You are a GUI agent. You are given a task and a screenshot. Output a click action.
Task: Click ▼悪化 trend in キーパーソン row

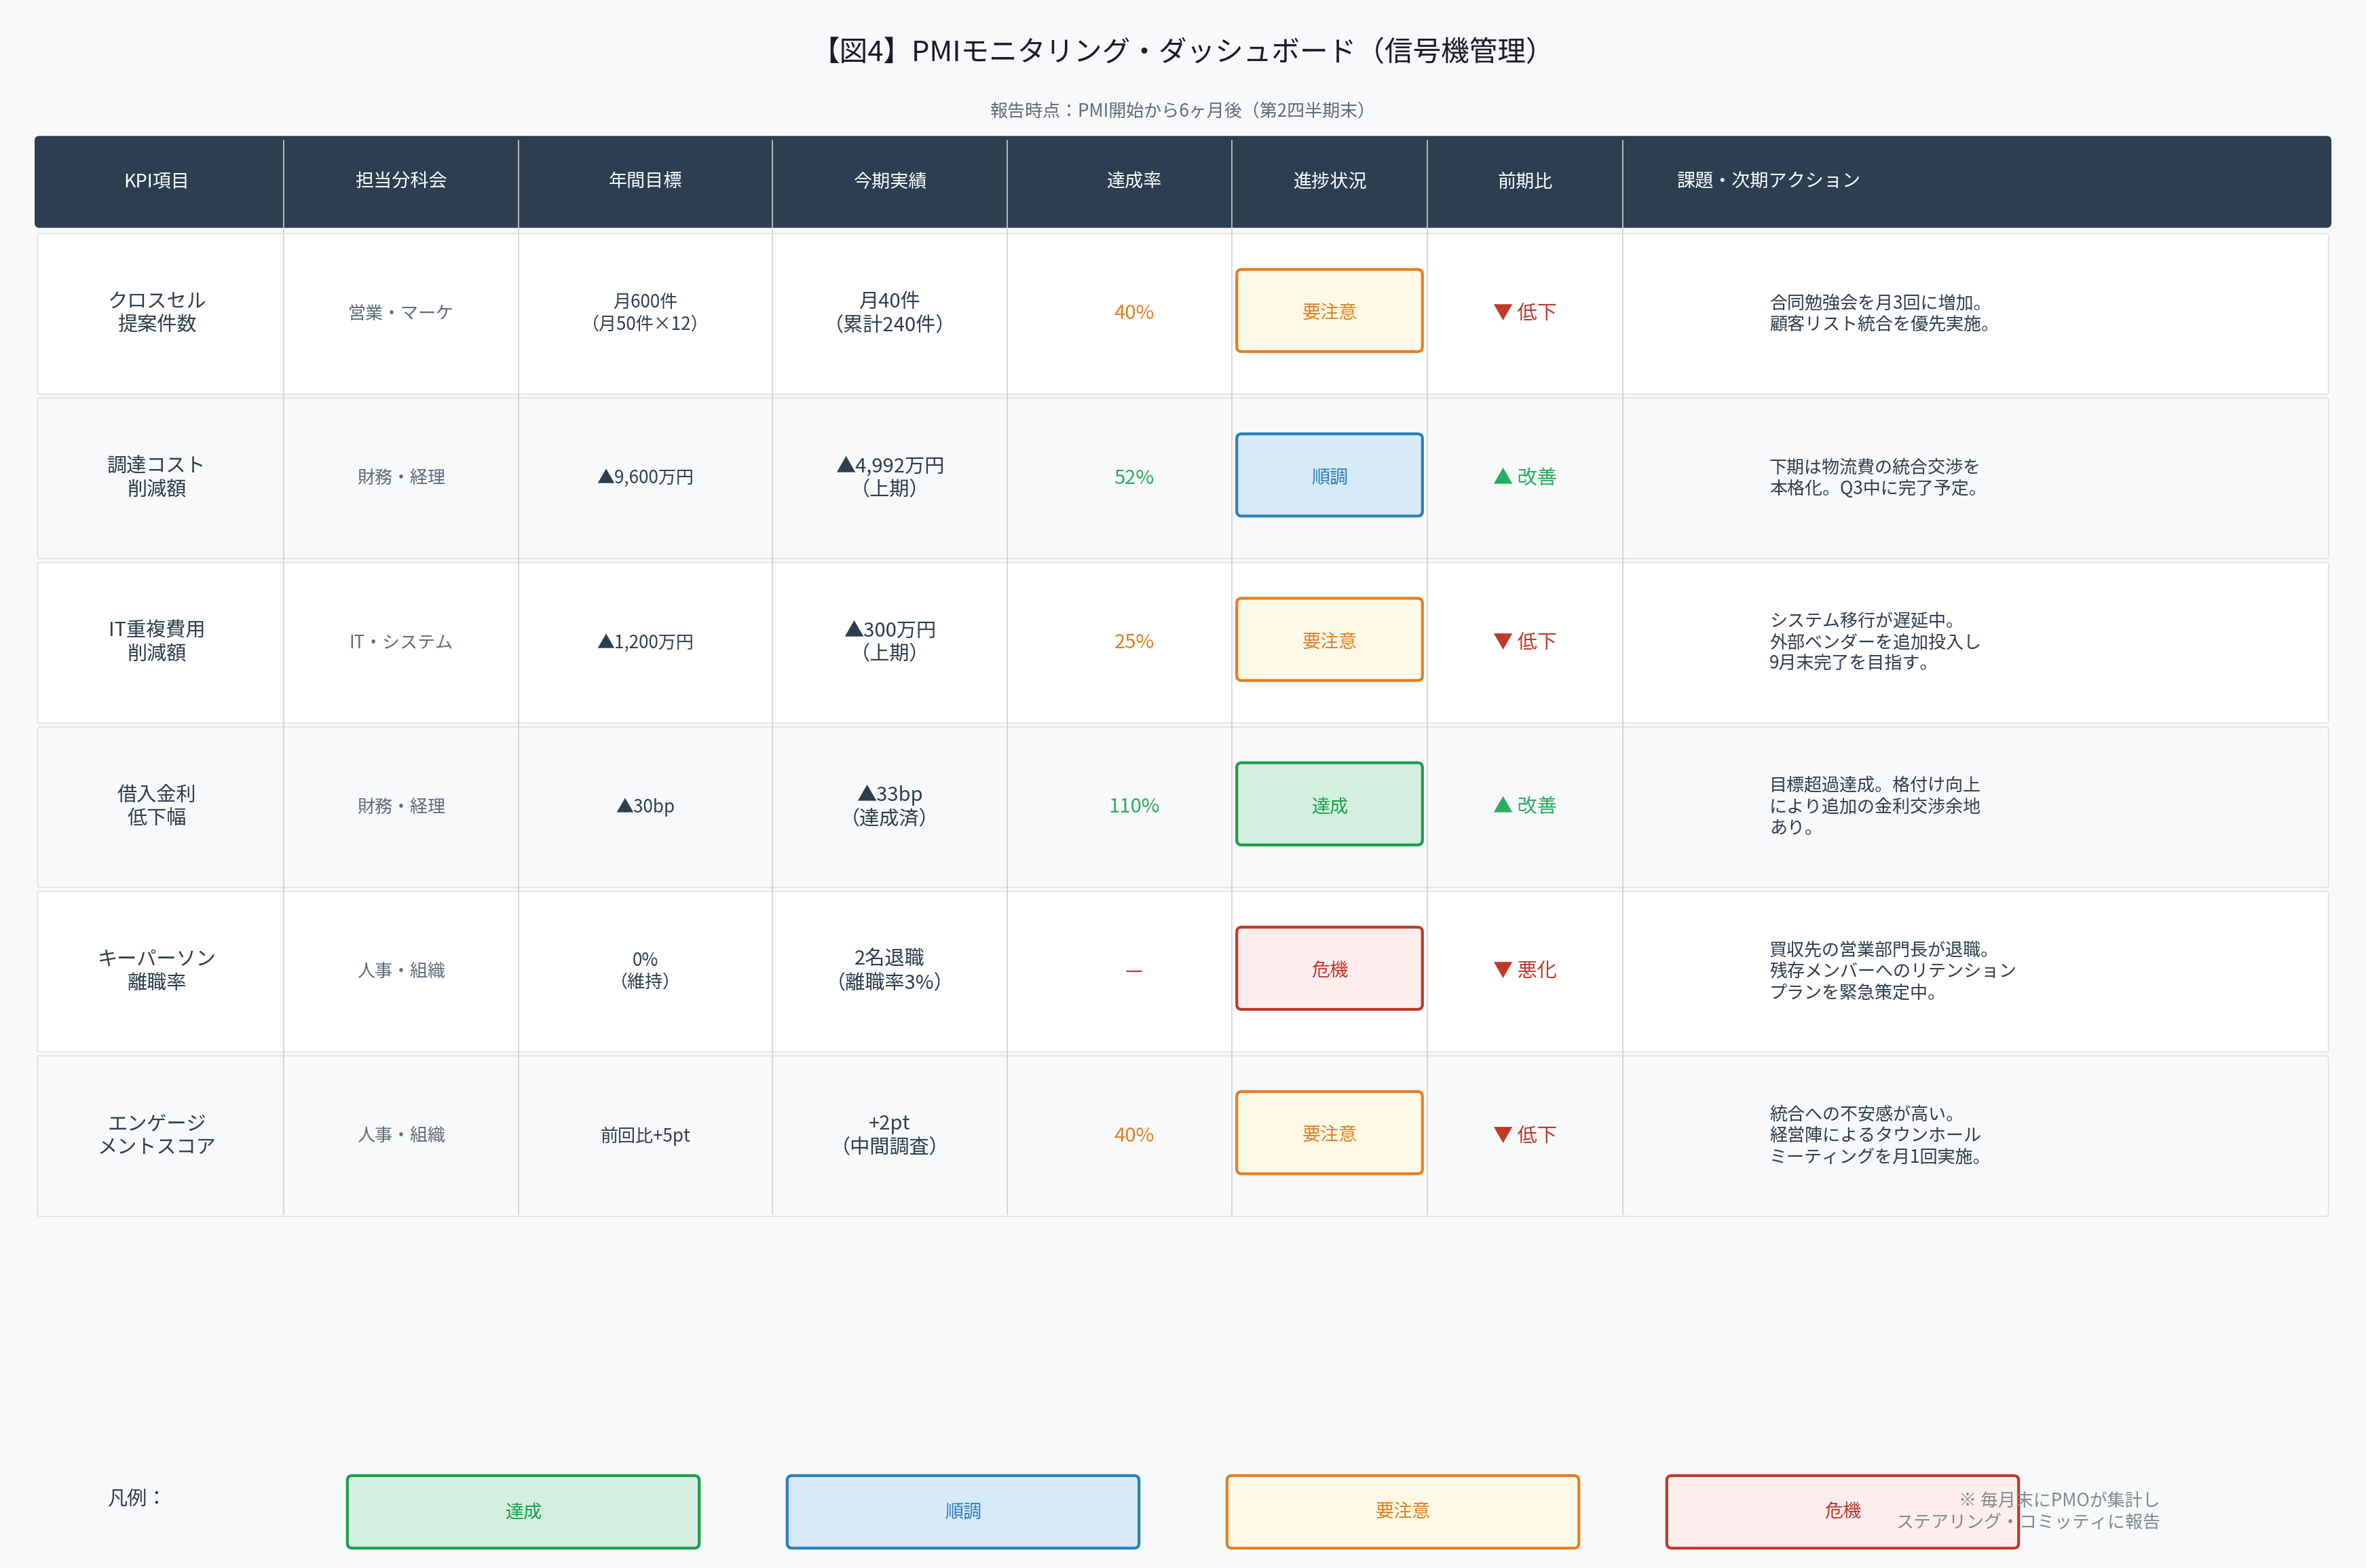[1524, 970]
